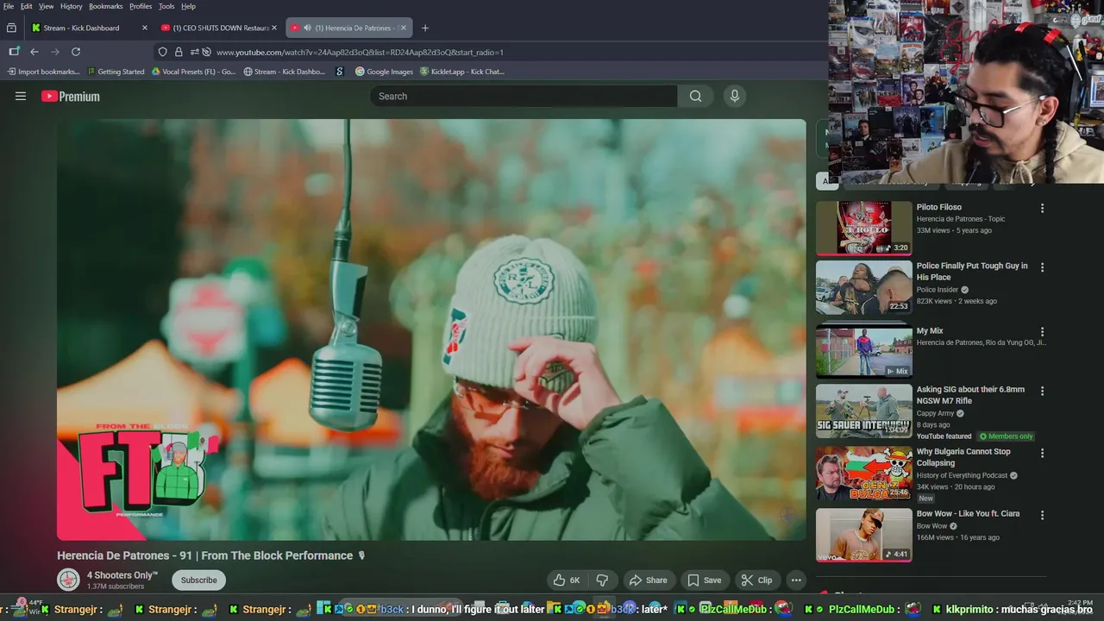Open more actions menu beside Clip

(796, 580)
